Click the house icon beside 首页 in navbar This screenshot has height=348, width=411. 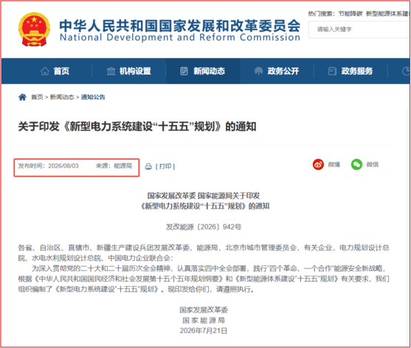(x=45, y=71)
